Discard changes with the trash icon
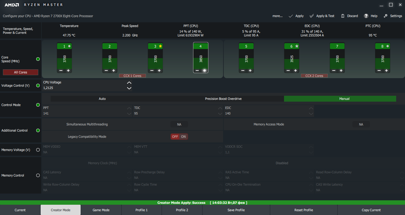The height and width of the screenshot is (215, 405). point(343,16)
